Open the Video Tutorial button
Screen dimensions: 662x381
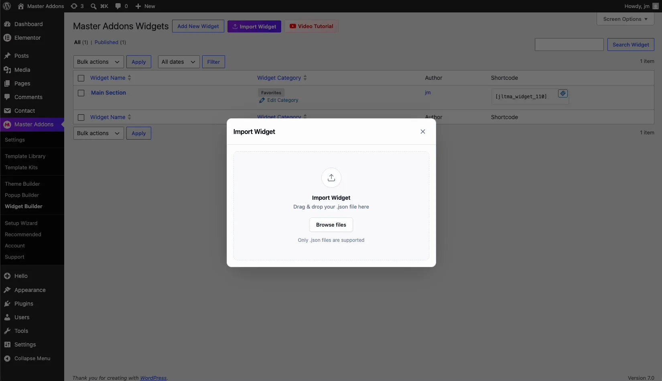(311, 26)
